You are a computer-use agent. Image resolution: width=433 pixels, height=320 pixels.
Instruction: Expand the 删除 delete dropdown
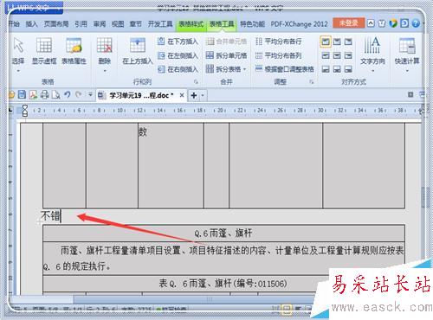(x=105, y=71)
